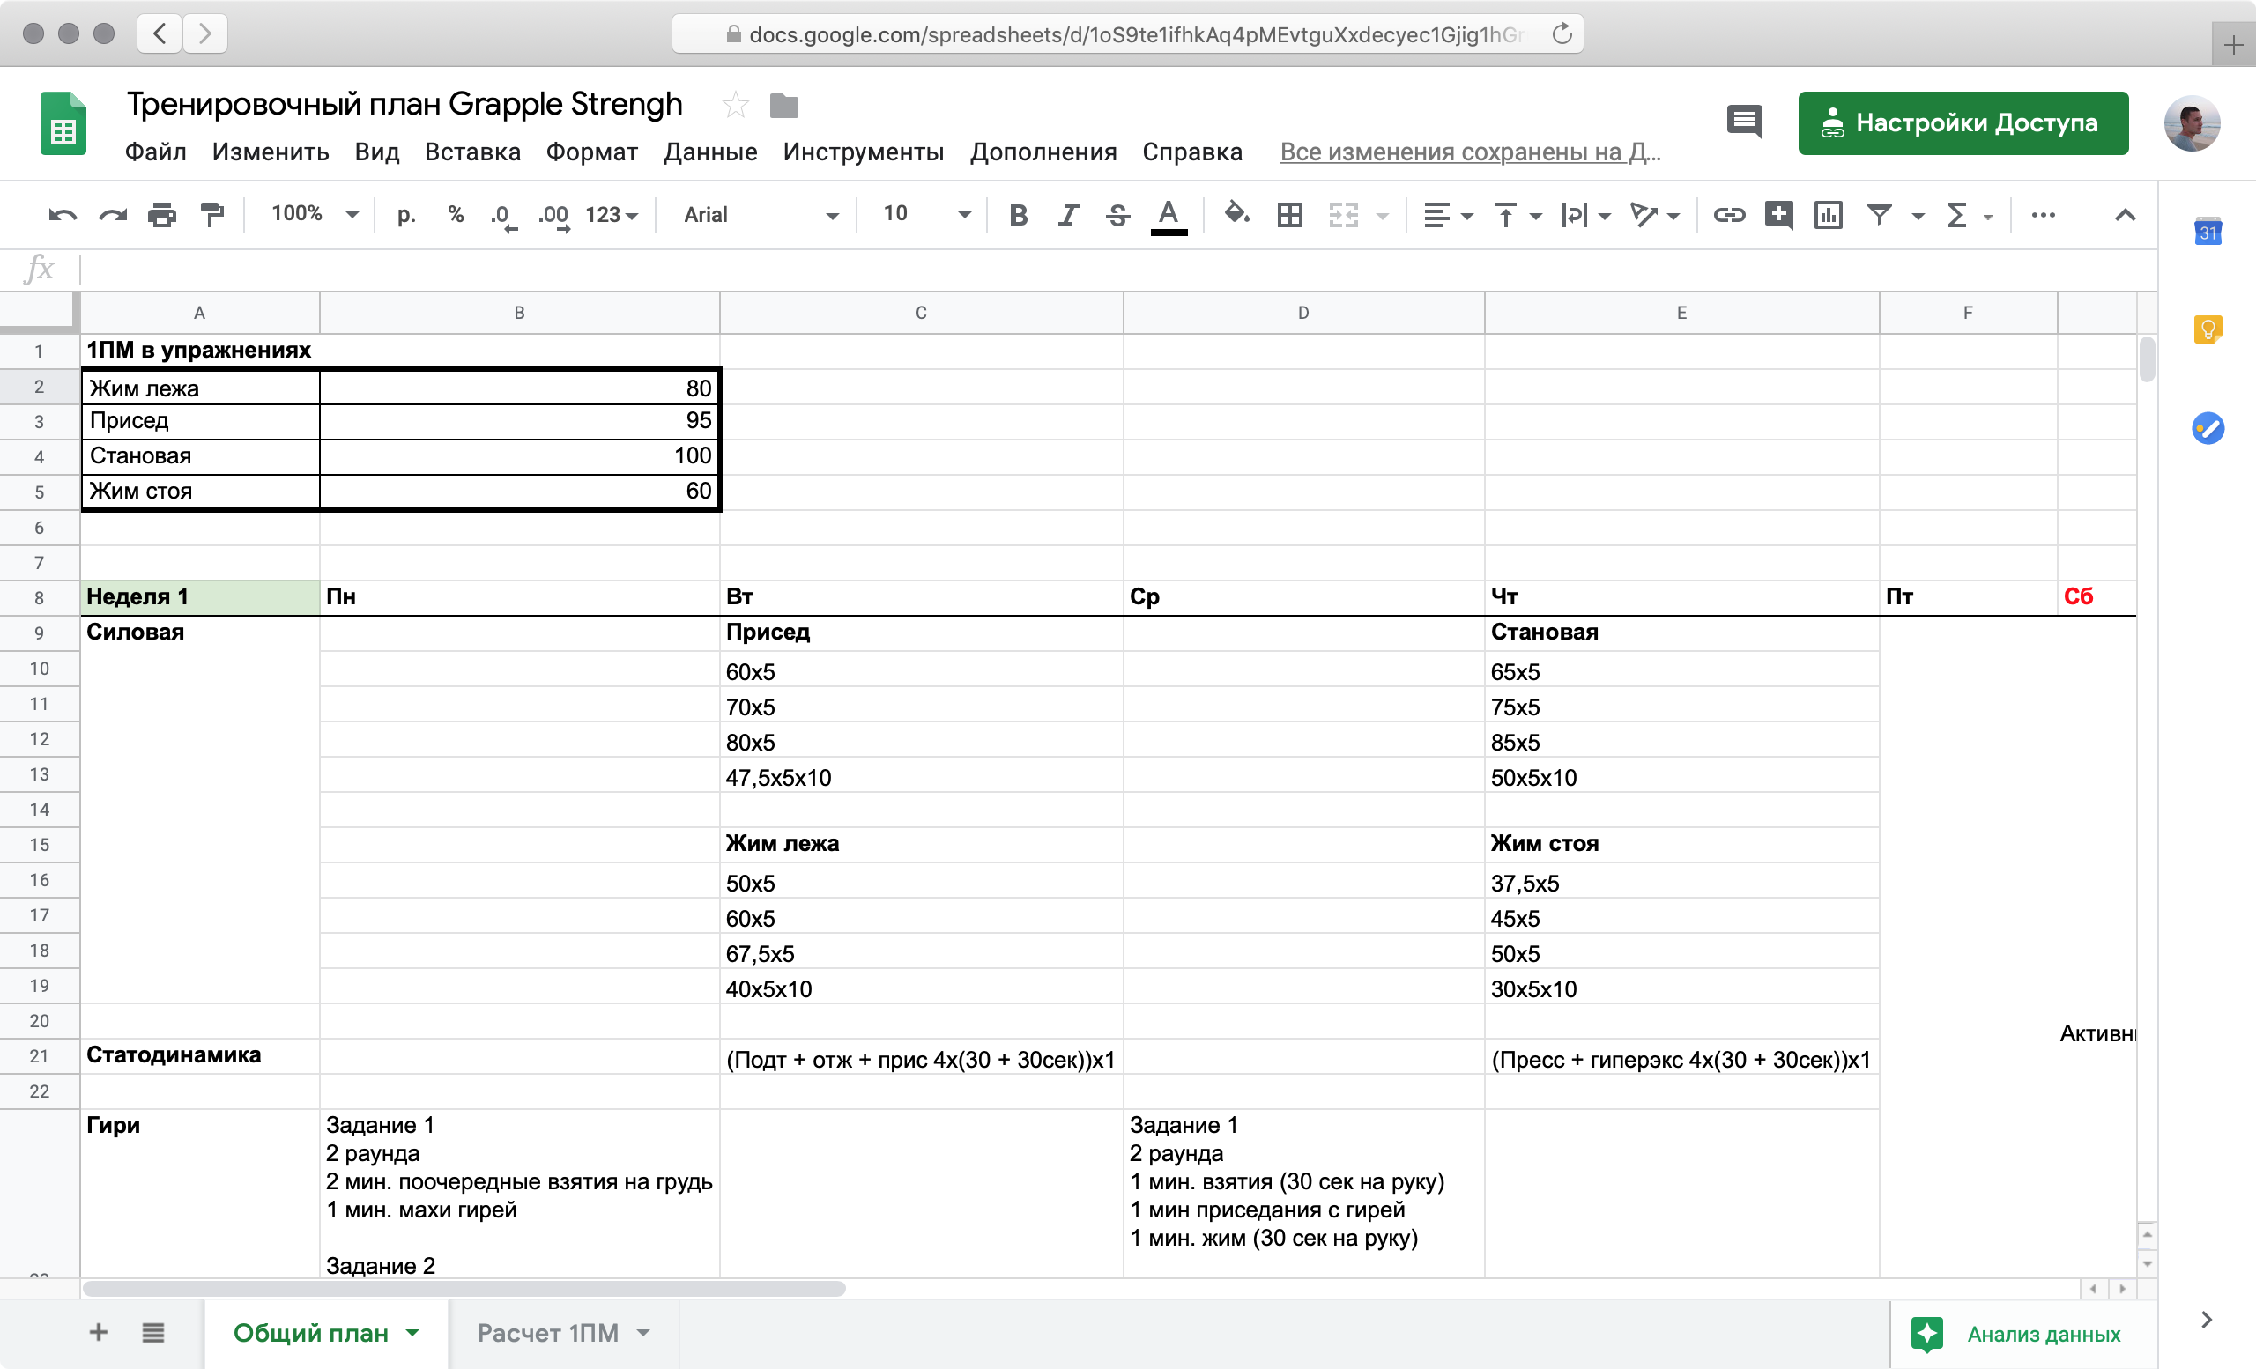
Task: Insert a chart from toolbar
Action: [x=1828, y=215]
